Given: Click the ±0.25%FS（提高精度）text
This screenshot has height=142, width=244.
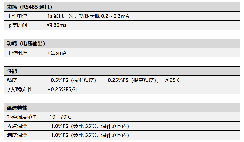Looking at the screenshot, I should (130, 80).
